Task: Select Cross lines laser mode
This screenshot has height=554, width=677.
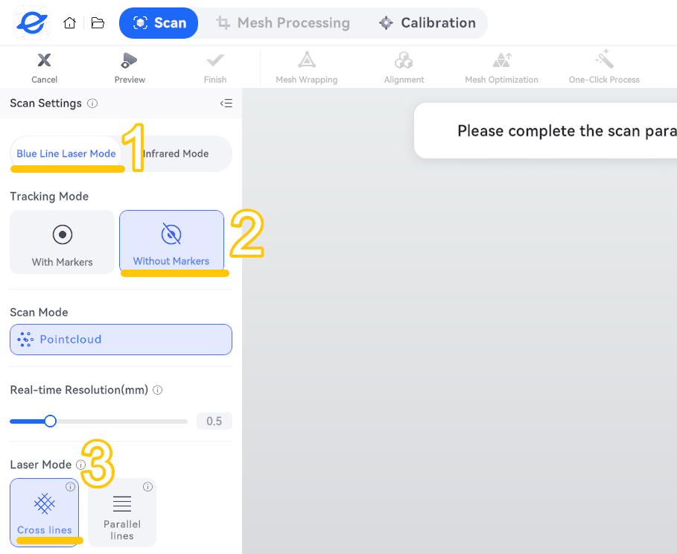Action: pyautogui.click(x=45, y=512)
